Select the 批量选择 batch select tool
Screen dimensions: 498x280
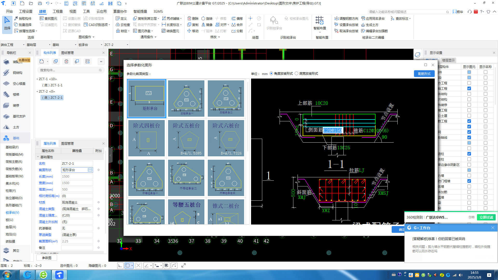(23, 25)
